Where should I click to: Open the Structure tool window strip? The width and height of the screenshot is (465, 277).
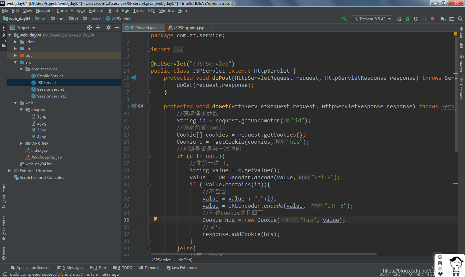coord(4,196)
